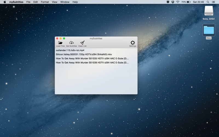Close the mySubtitles window

57,38
